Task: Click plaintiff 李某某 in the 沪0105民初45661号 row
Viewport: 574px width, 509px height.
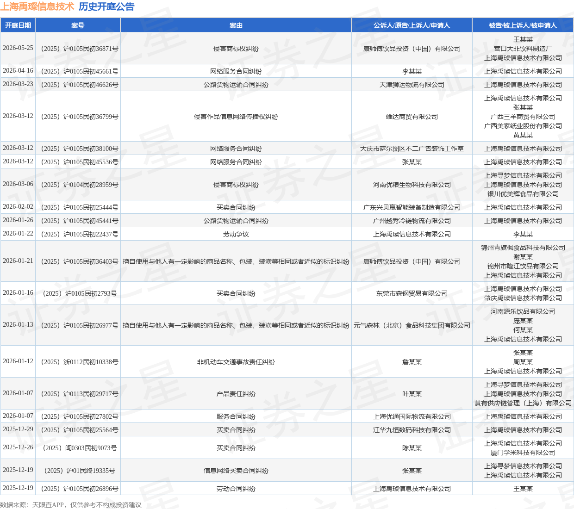Action: [x=412, y=71]
